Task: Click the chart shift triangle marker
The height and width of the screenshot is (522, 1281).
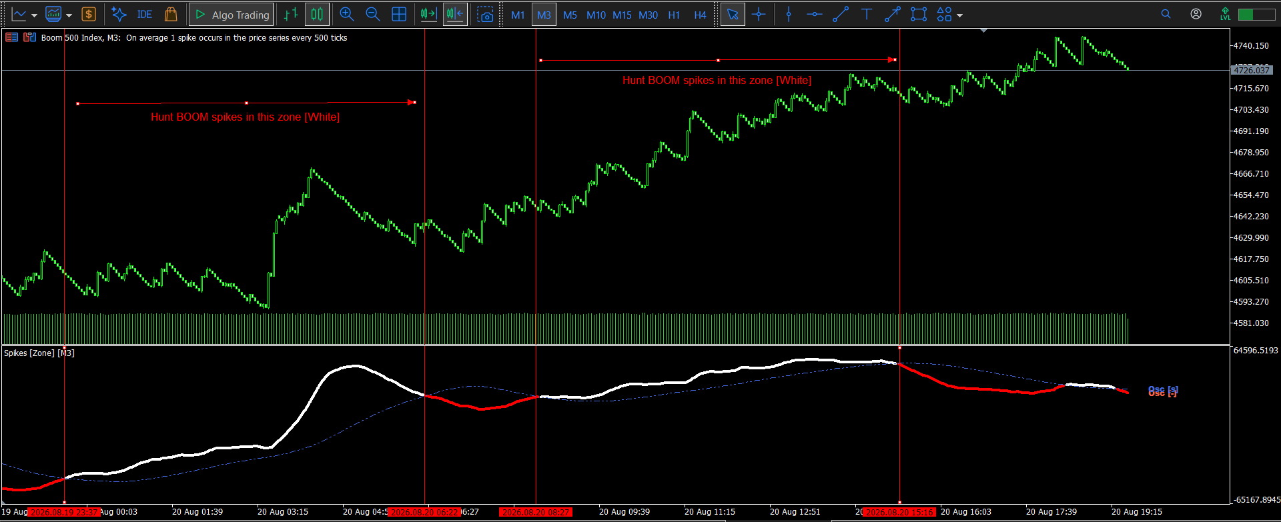Action: [x=984, y=31]
